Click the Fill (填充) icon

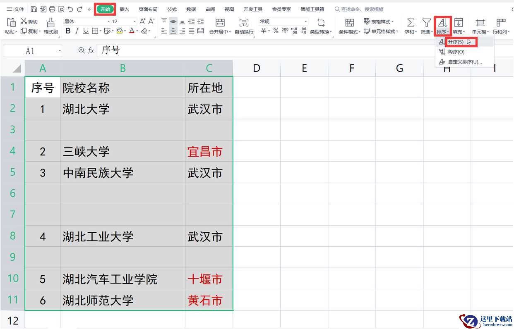[458, 23]
